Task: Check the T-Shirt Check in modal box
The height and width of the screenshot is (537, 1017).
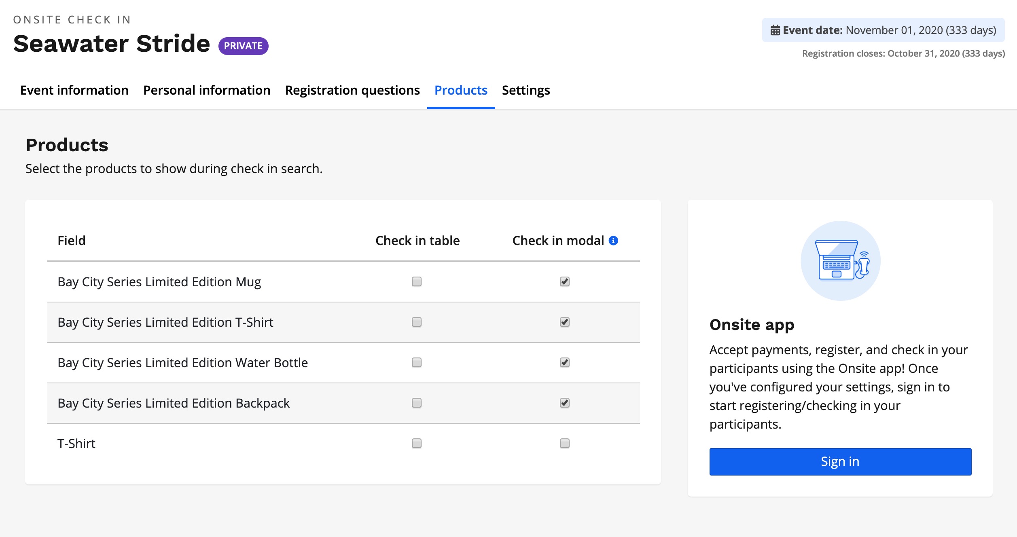Action: point(564,443)
